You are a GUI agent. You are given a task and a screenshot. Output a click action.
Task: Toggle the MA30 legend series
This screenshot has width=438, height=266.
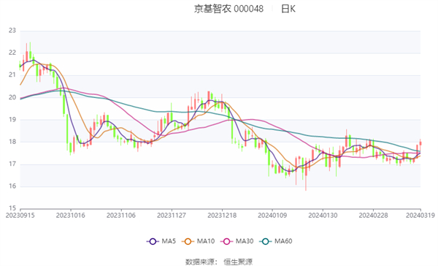click(x=237, y=241)
